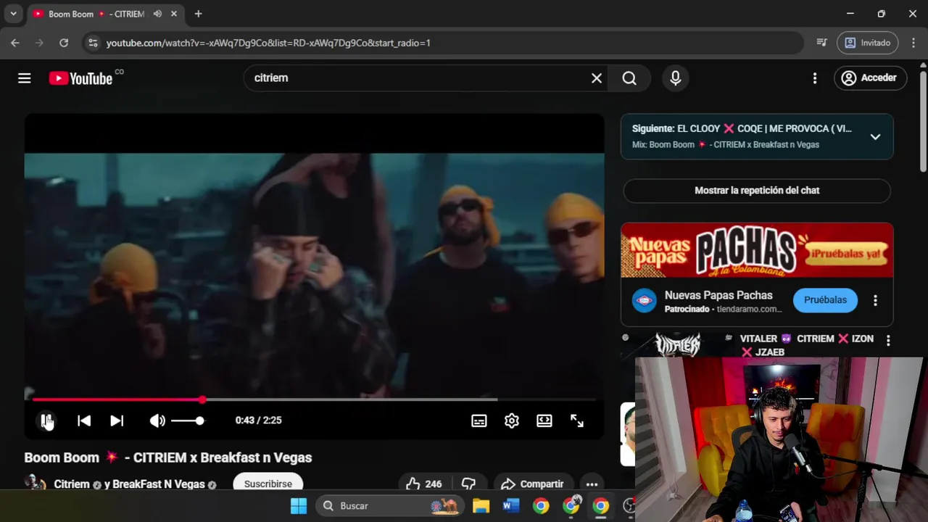Skip to the next video

pos(117,420)
